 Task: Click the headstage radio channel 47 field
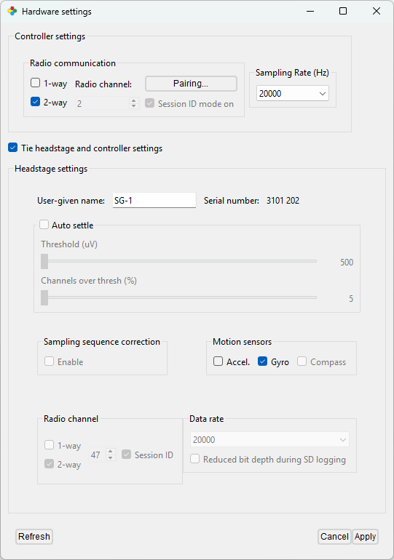tap(98, 455)
